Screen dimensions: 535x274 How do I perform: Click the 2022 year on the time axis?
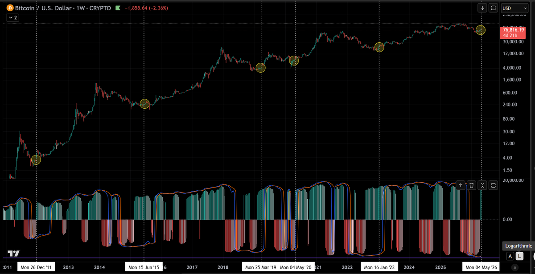click(x=347, y=267)
